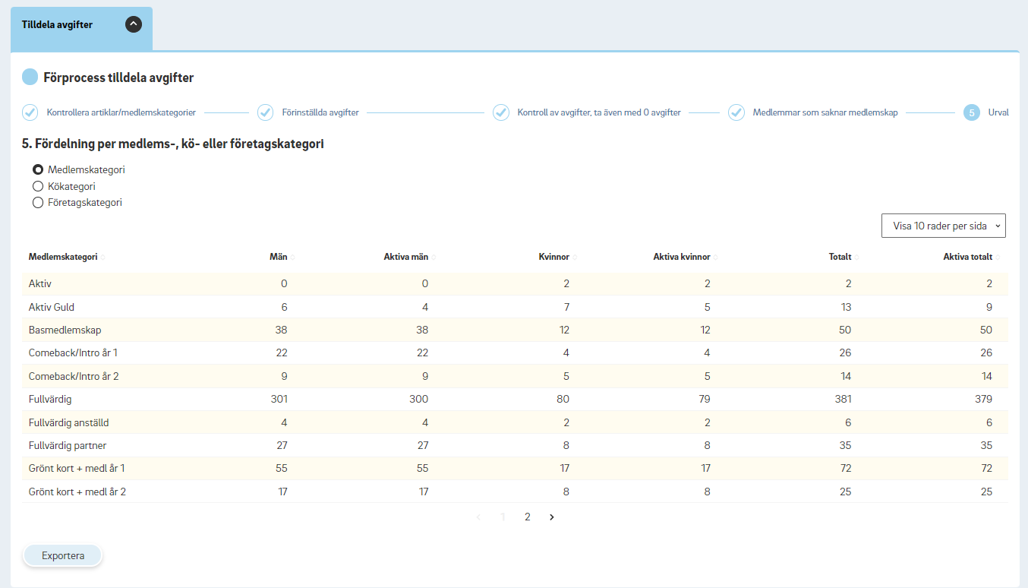Screen dimensions: 1028x588
Task: Click the step 5 Urval circle
Action: [971, 112]
